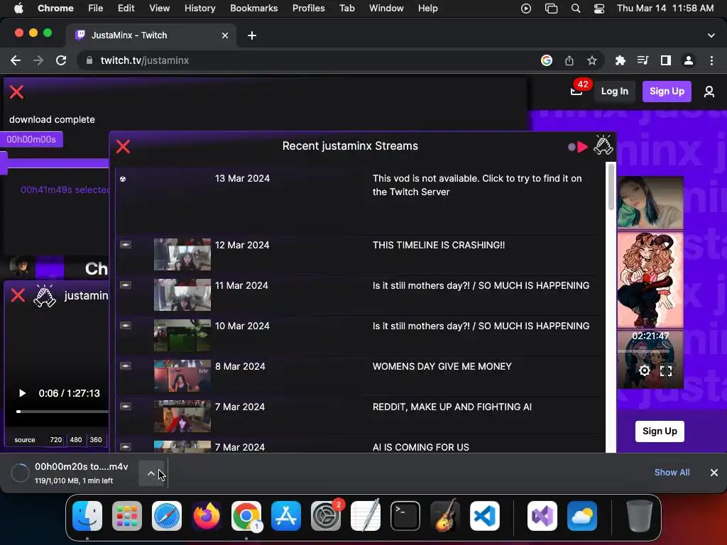Expand the download item options chevron
Viewport: 727px width, 545px height.
click(x=151, y=473)
